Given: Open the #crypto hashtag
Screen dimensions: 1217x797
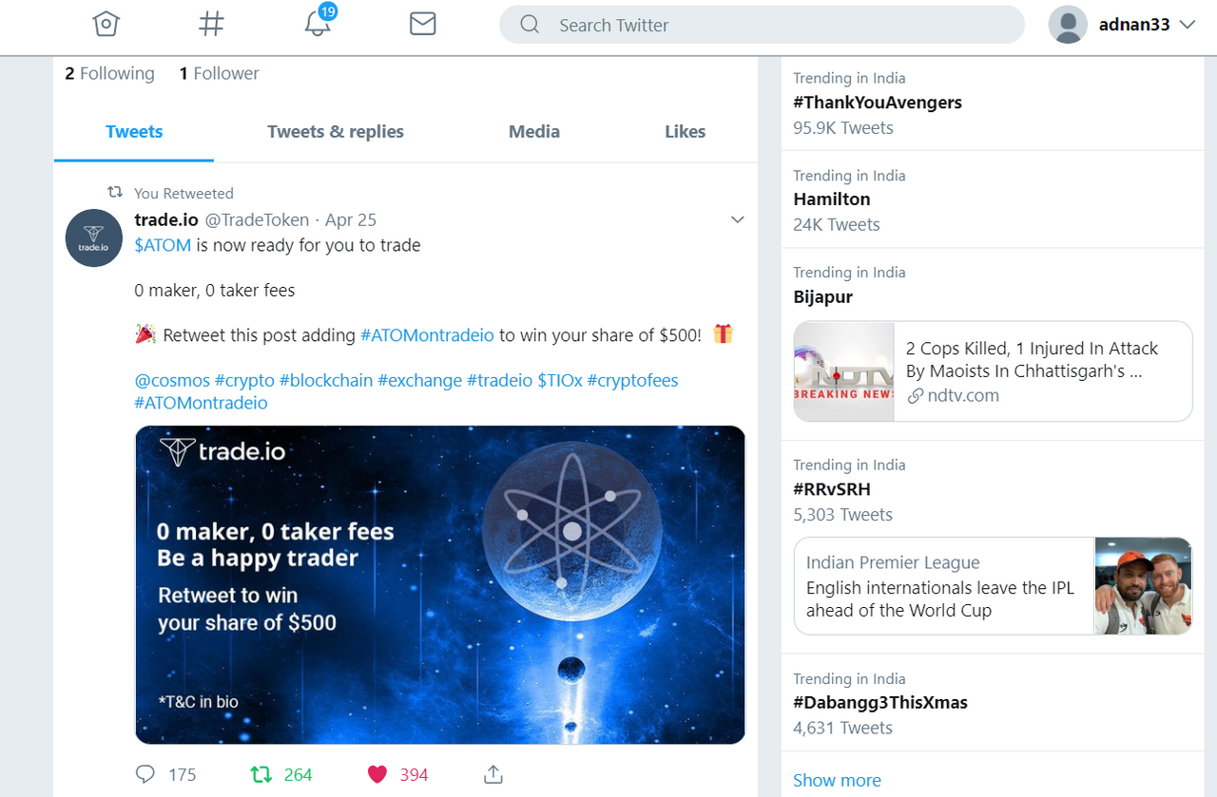Looking at the screenshot, I should (244, 380).
